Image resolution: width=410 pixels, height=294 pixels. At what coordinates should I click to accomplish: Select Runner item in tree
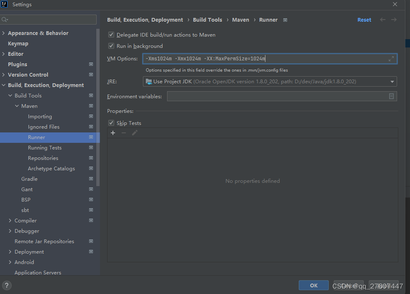[x=50, y=137]
